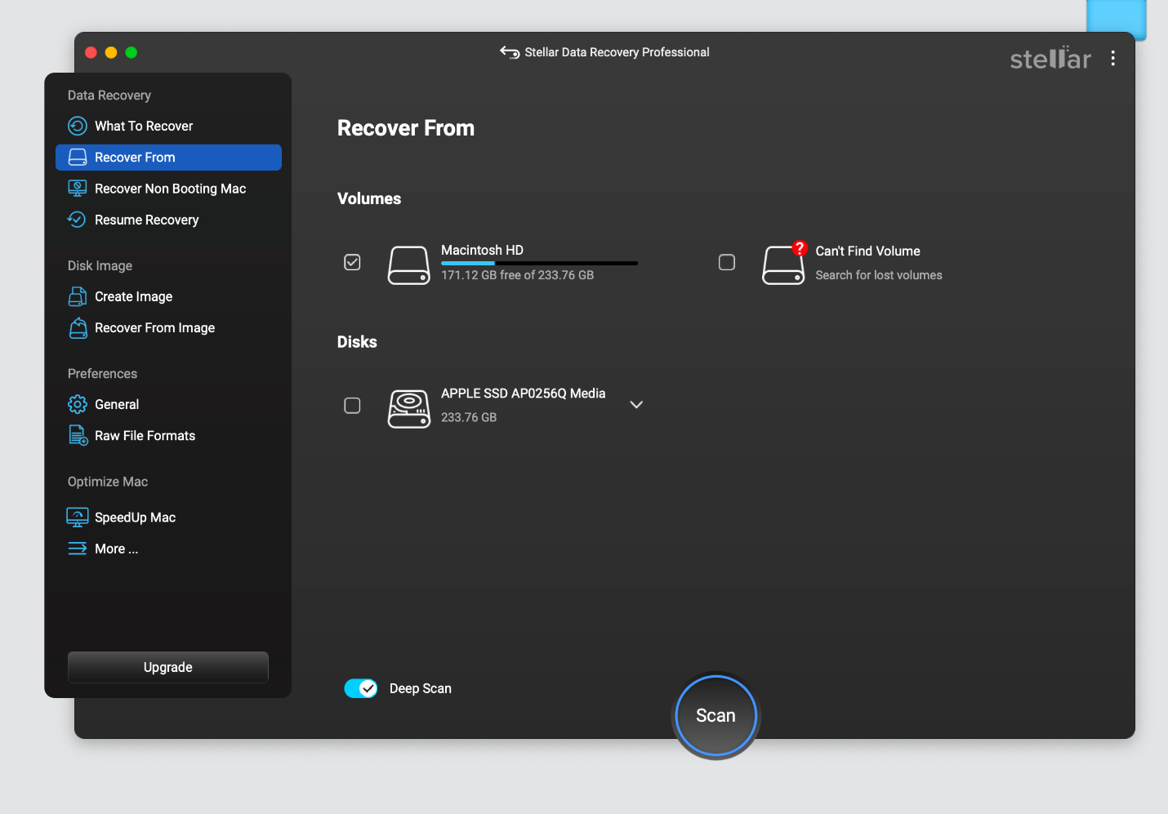Click the Raw File Formats icon
1168x814 pixels.
click(78, 435)
